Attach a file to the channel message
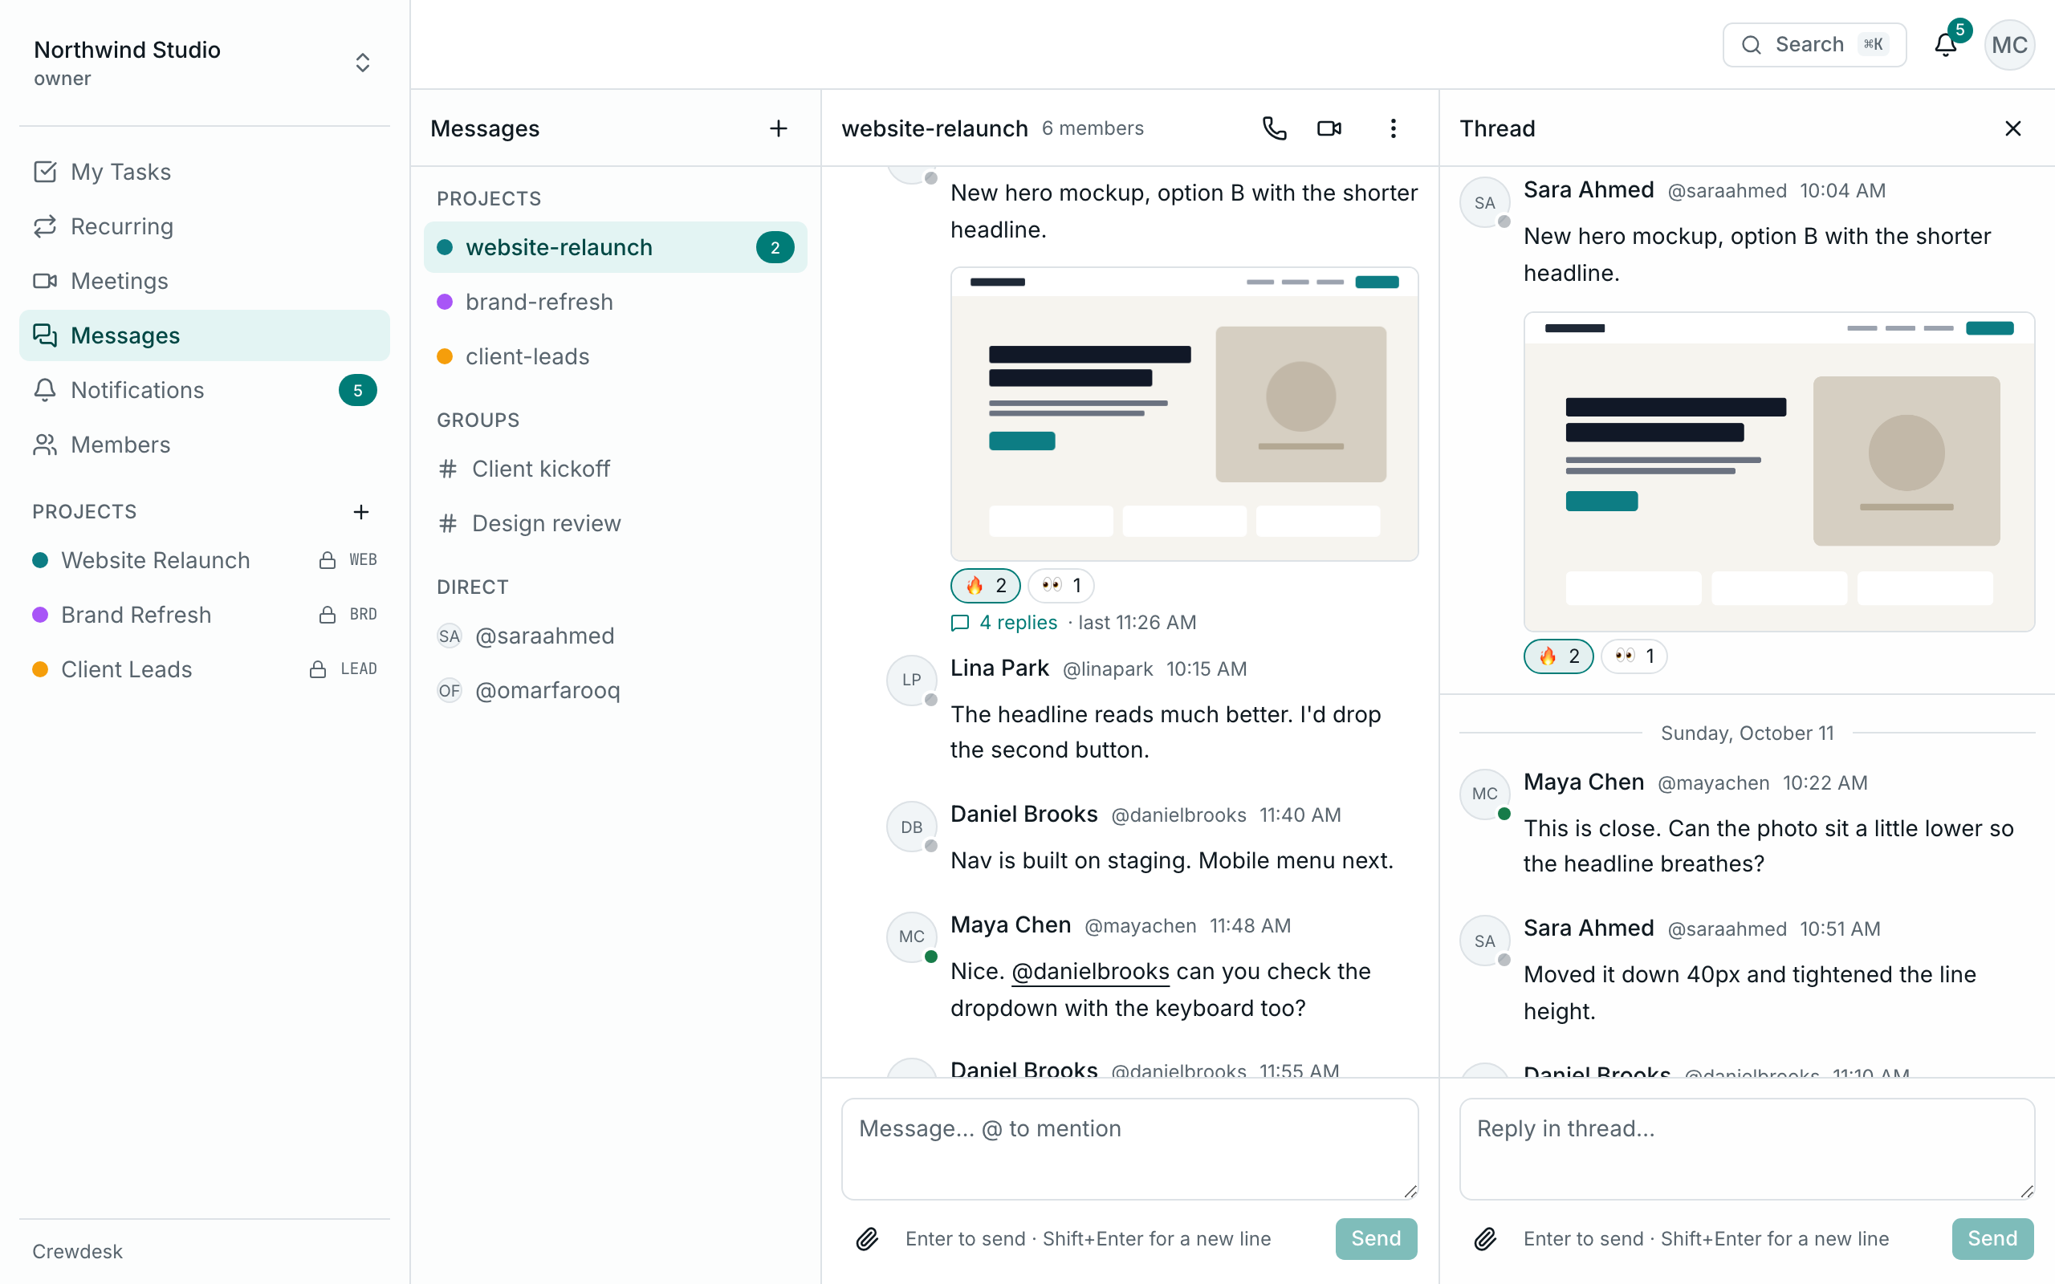Viewport: 2055px width, 1284px height. [x=867, y=1239]
